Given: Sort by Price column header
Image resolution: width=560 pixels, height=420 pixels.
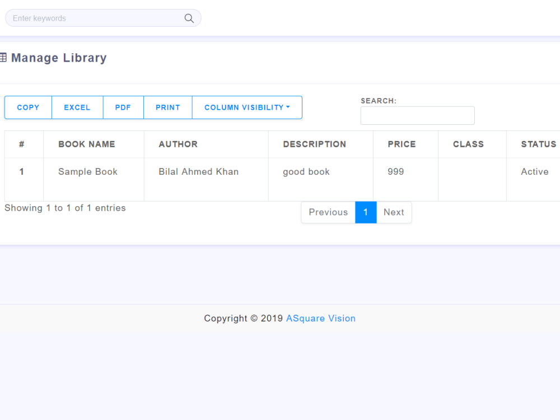Looking at the screenshot, I should click(x=405, y=144).
